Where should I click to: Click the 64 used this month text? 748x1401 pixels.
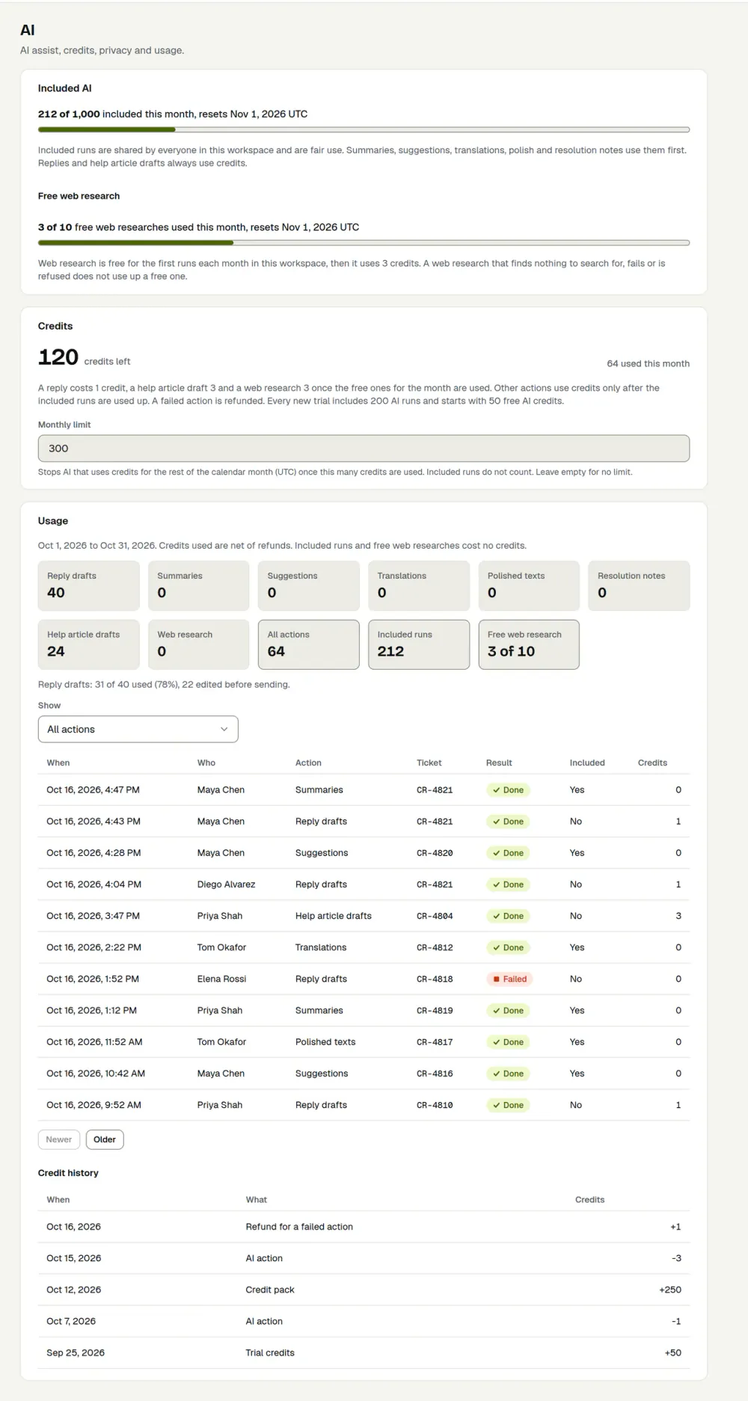coord(648,363)
